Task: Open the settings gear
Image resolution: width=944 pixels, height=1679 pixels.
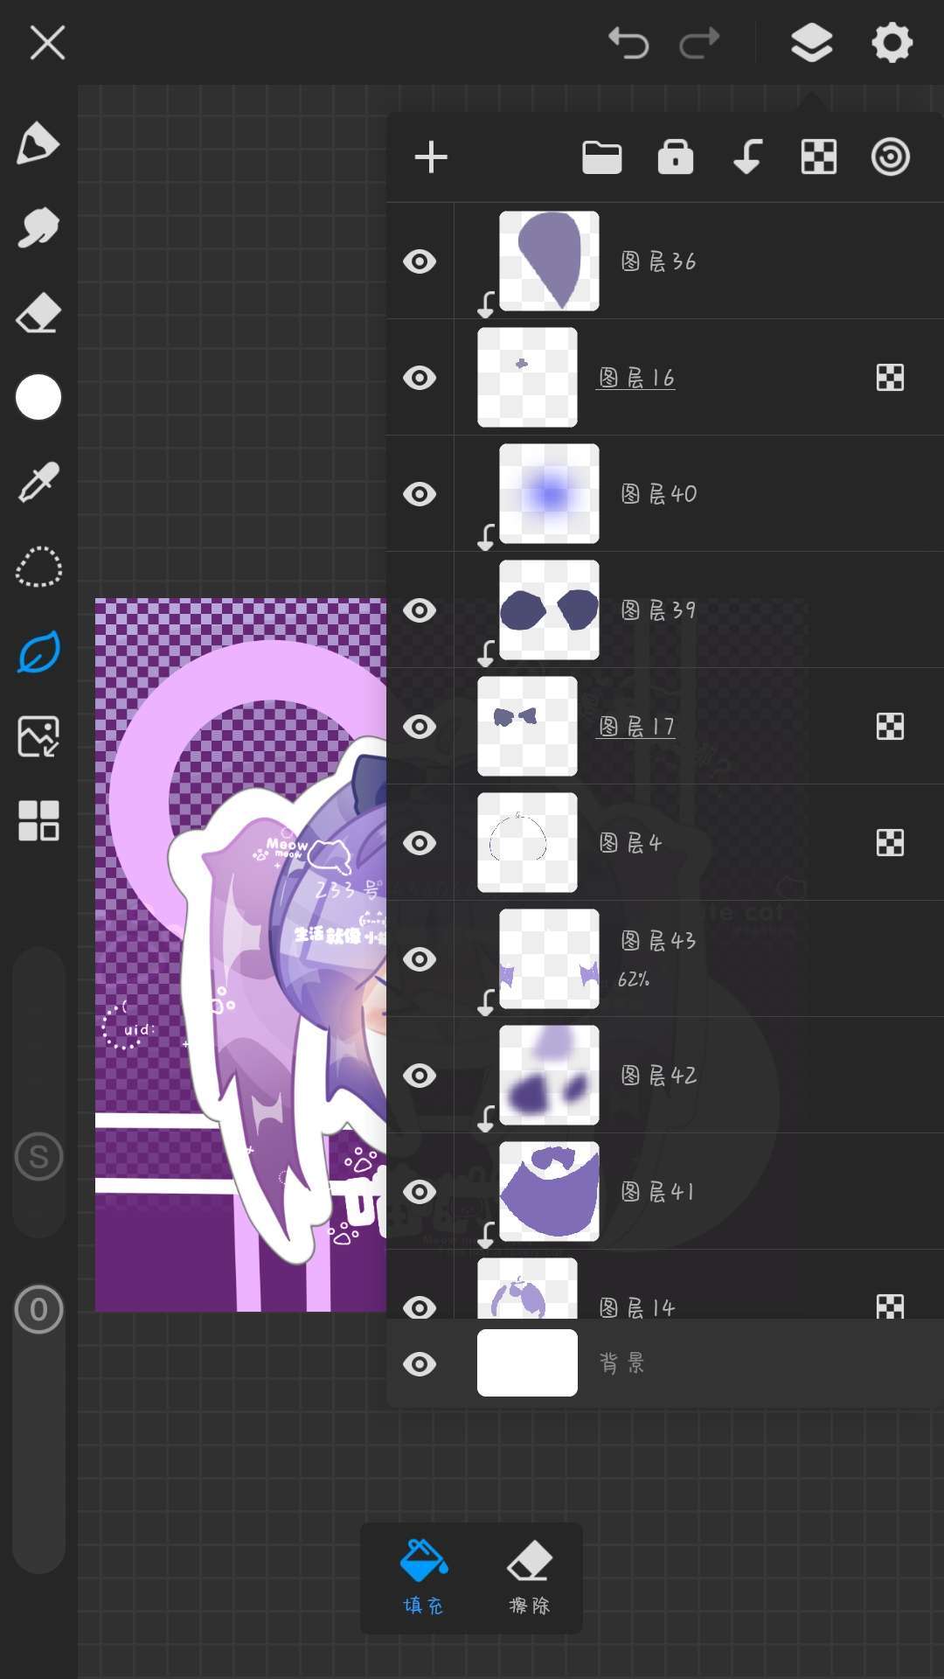Action: (892, 42)
